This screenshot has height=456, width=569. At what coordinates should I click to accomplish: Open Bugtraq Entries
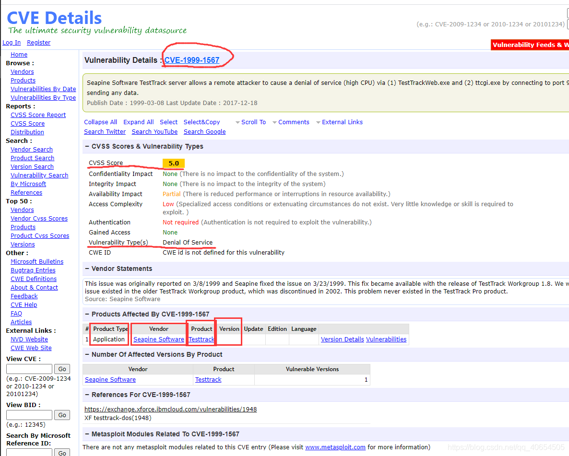coord(33,270)
